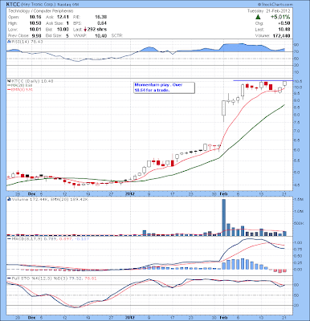Click the Volume panel legend icon
Screen dimensions: 310x321
pyautogui.click(x=9, y=199)
